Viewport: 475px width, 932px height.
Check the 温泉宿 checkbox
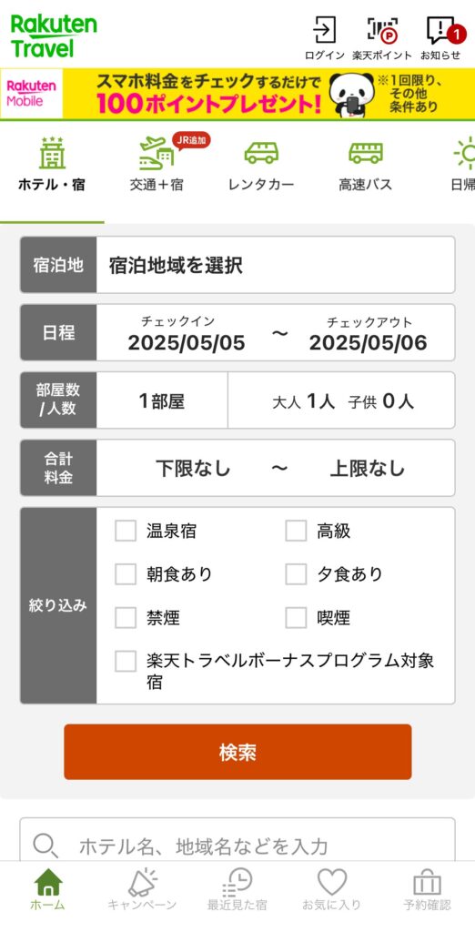[126, 531]
